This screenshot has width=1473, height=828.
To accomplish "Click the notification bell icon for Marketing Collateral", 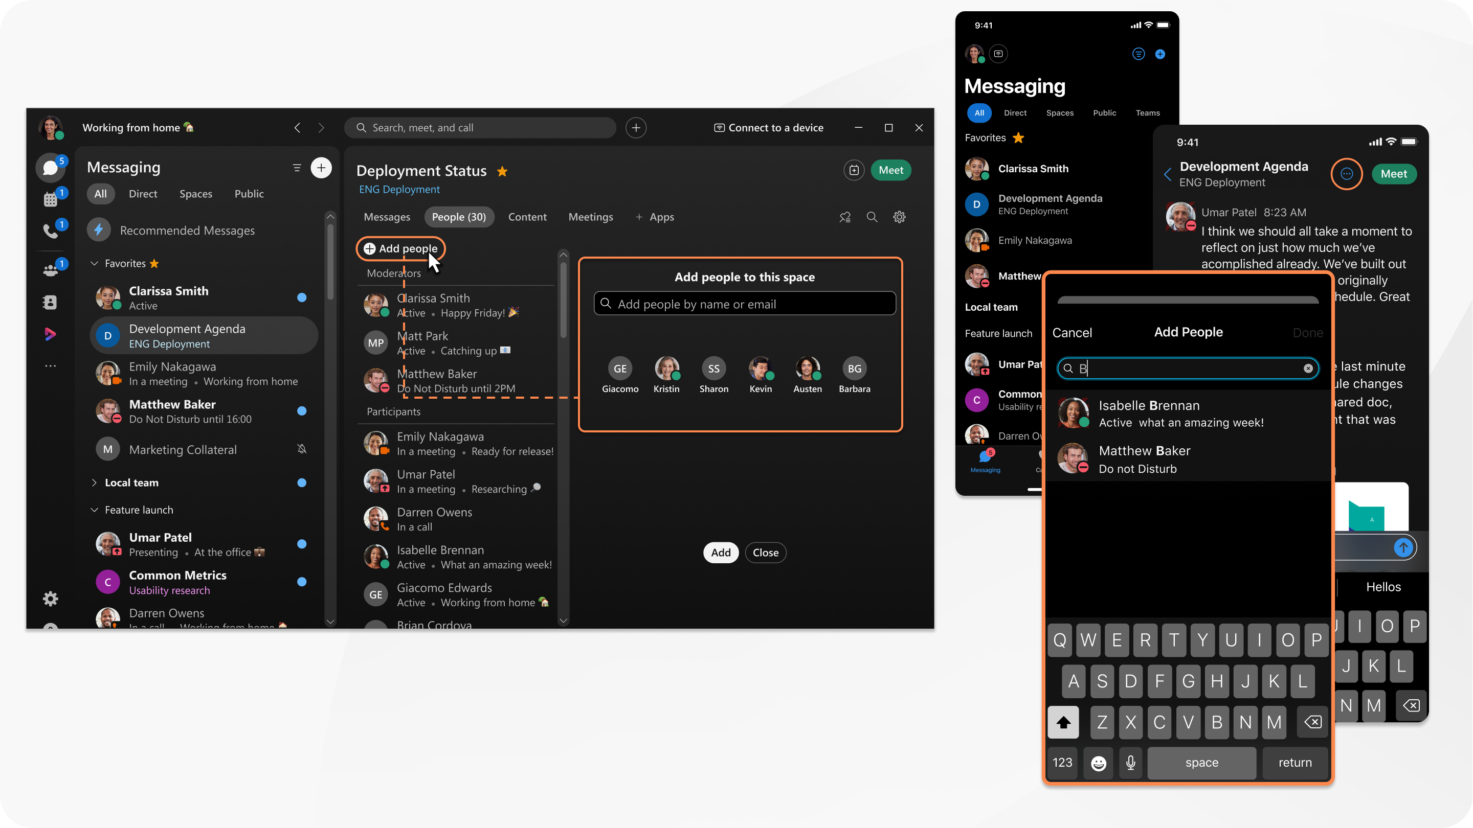I will [300, 449].
